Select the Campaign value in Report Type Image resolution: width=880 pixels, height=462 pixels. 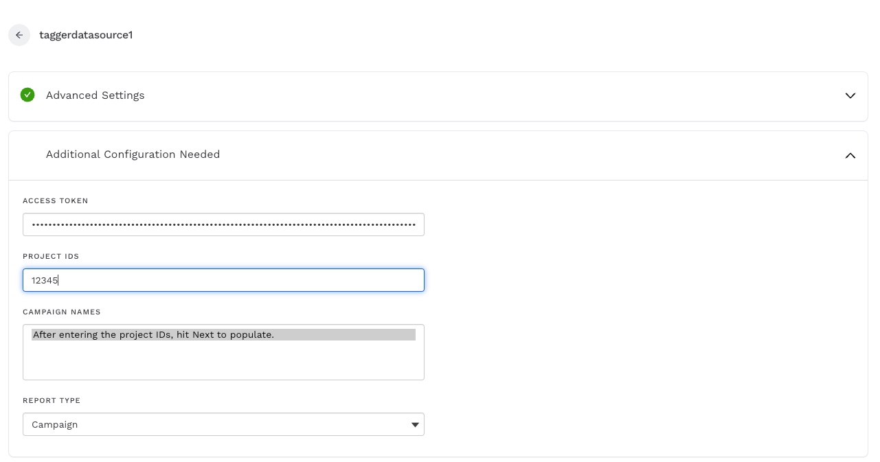point(55,425)
